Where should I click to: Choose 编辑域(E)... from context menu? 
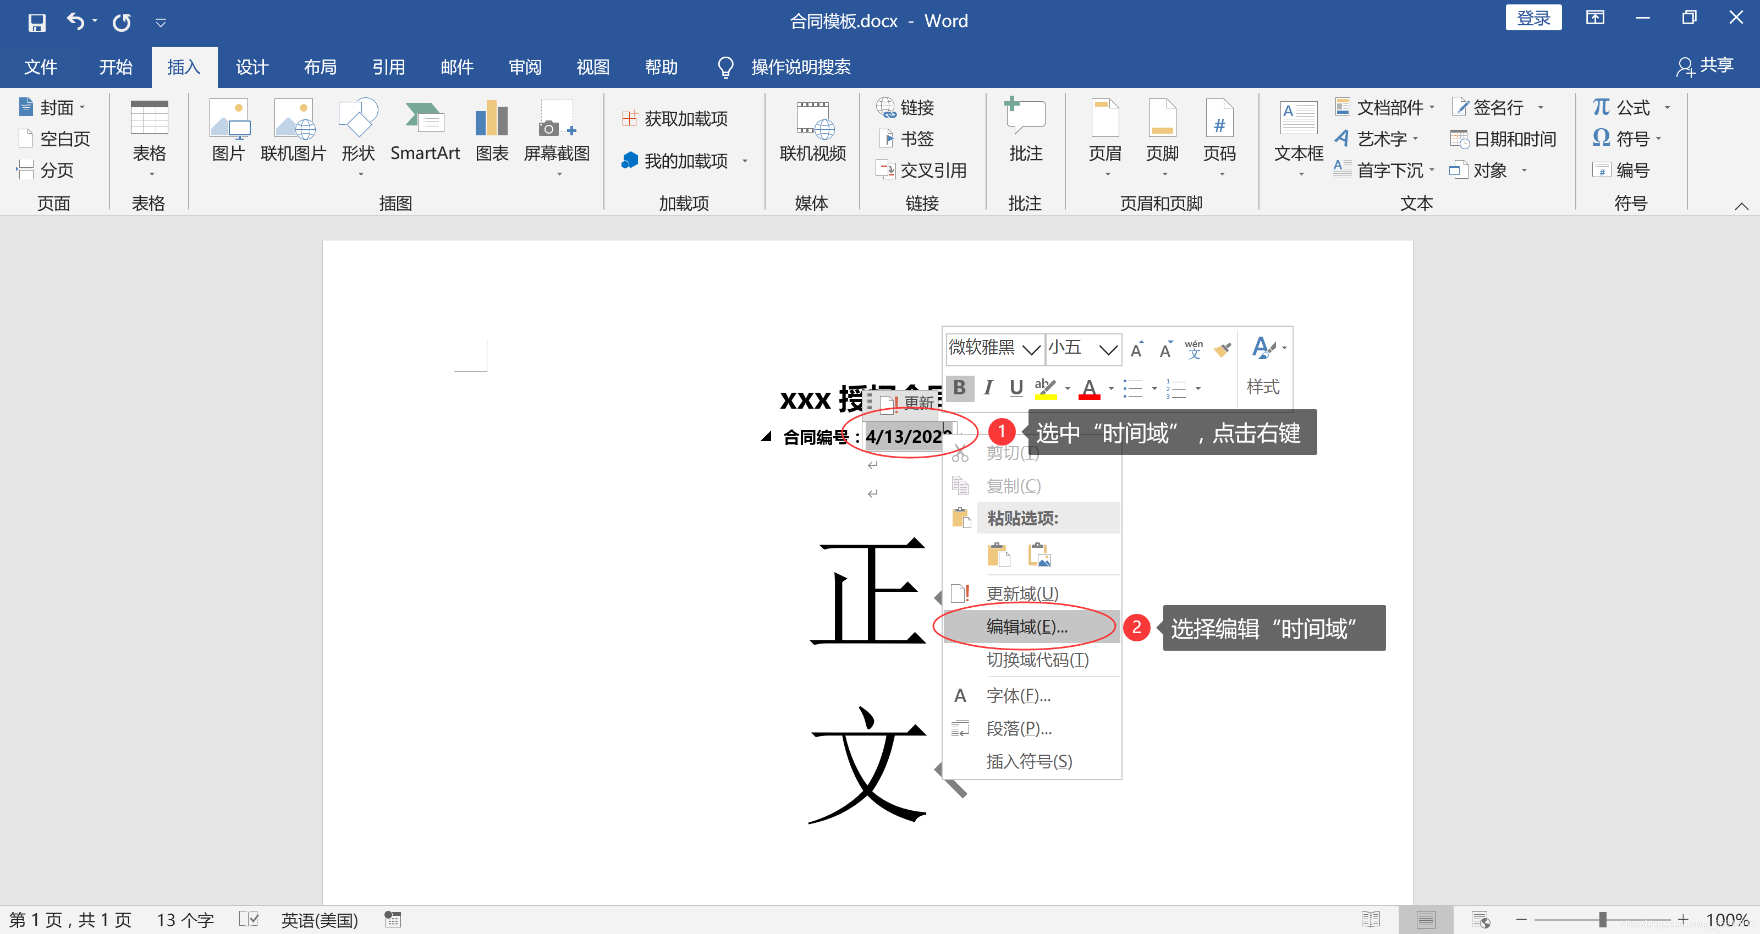pos(1027,627)
